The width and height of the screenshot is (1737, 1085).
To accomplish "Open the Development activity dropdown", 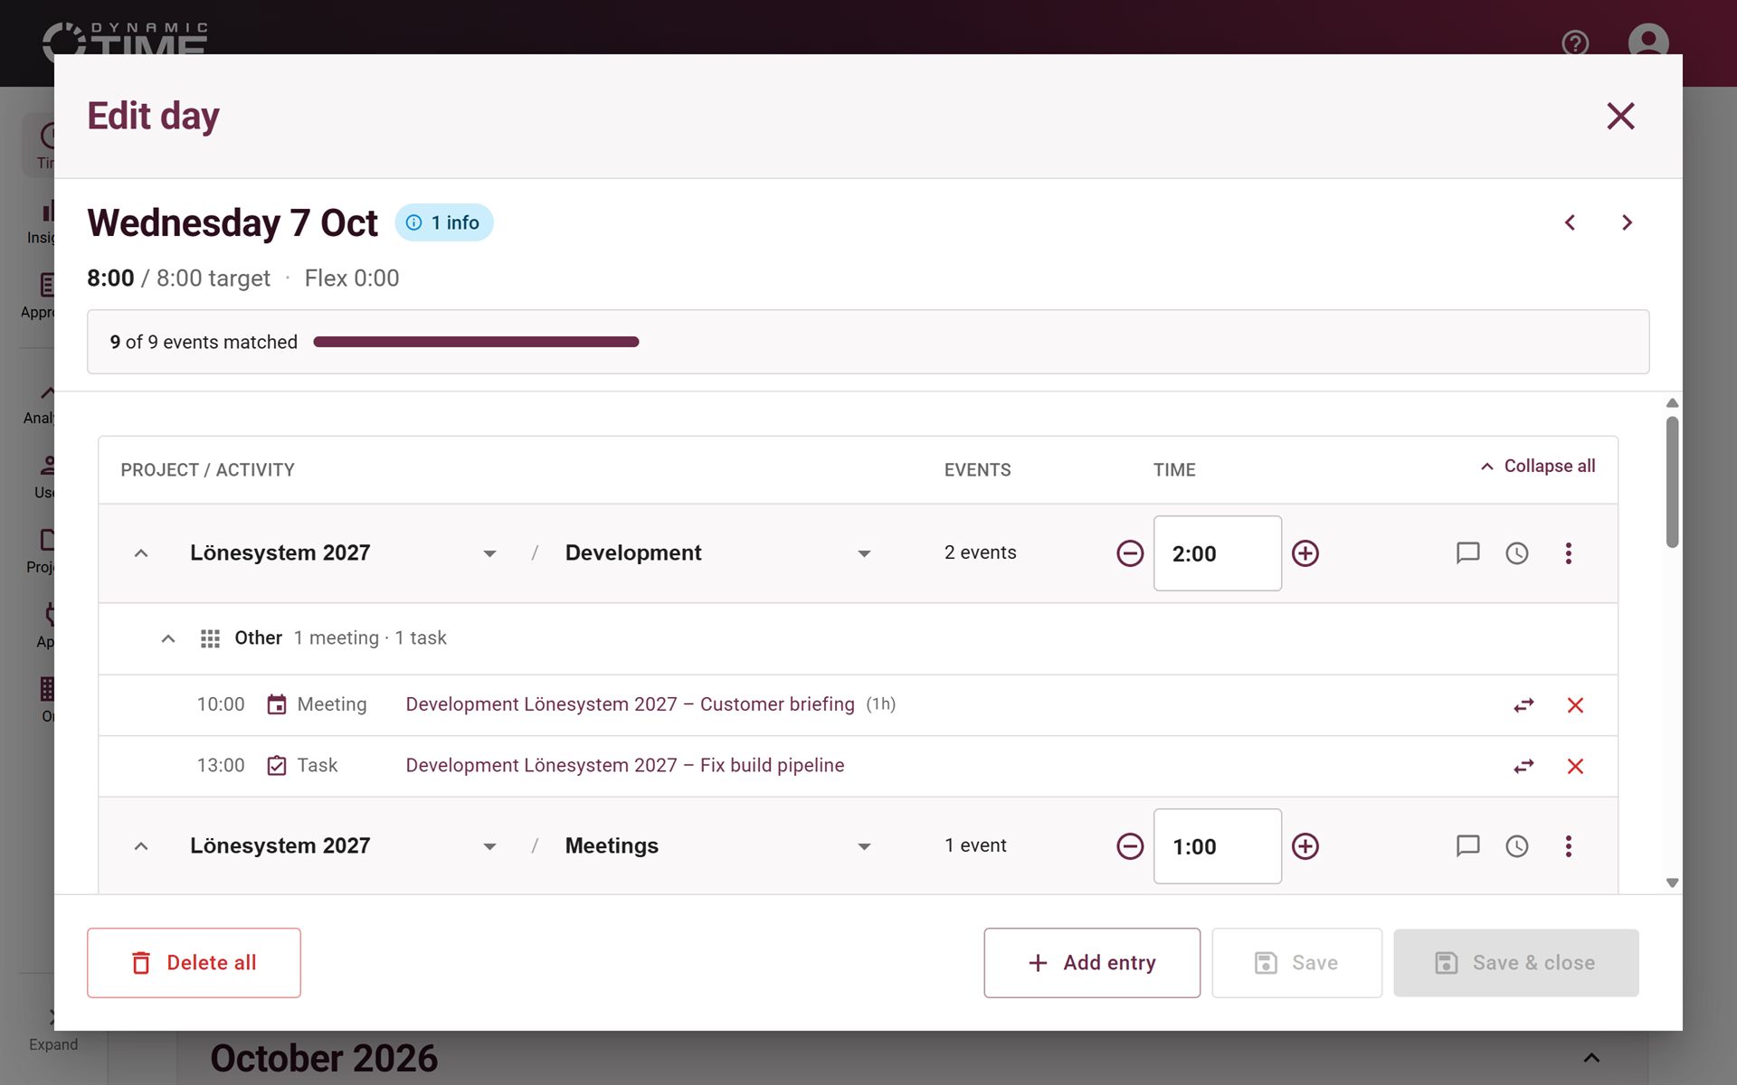I will (x=864, y=553).
